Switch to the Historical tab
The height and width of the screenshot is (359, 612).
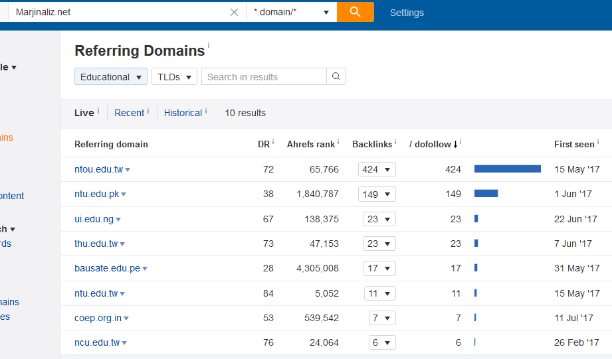coord(183,113)
